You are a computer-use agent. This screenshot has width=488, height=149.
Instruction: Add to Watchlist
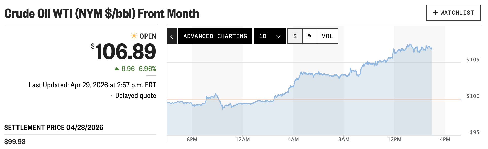(453, 13)
